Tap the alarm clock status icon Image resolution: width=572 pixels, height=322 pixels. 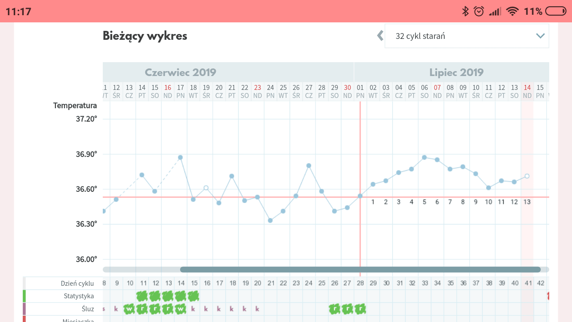pyautogui.click(x=479, y=11)
